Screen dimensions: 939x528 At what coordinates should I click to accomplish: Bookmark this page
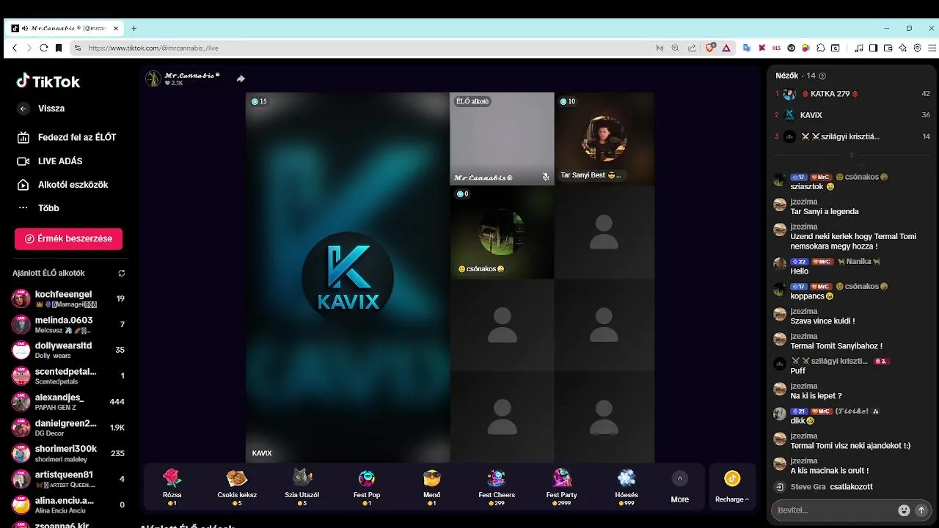(x=59, y=48)
